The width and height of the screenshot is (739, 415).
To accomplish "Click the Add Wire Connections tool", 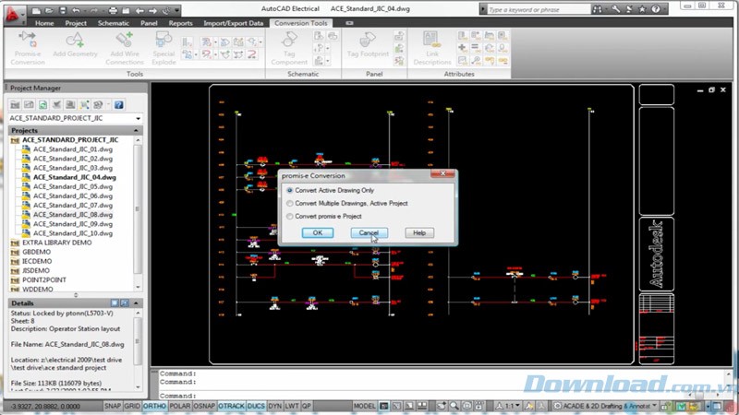I will pos(125,49).
